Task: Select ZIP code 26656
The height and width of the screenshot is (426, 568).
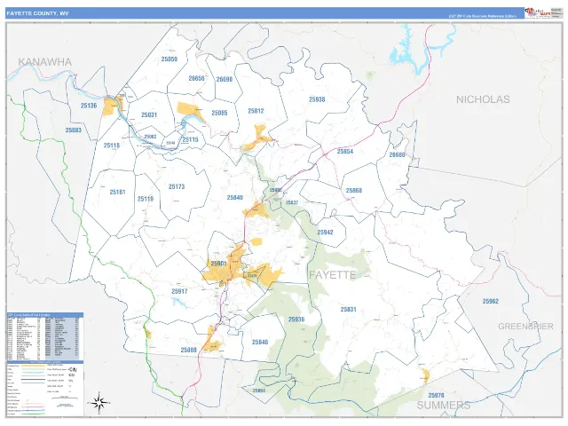Action: click(x=196, y=78)
